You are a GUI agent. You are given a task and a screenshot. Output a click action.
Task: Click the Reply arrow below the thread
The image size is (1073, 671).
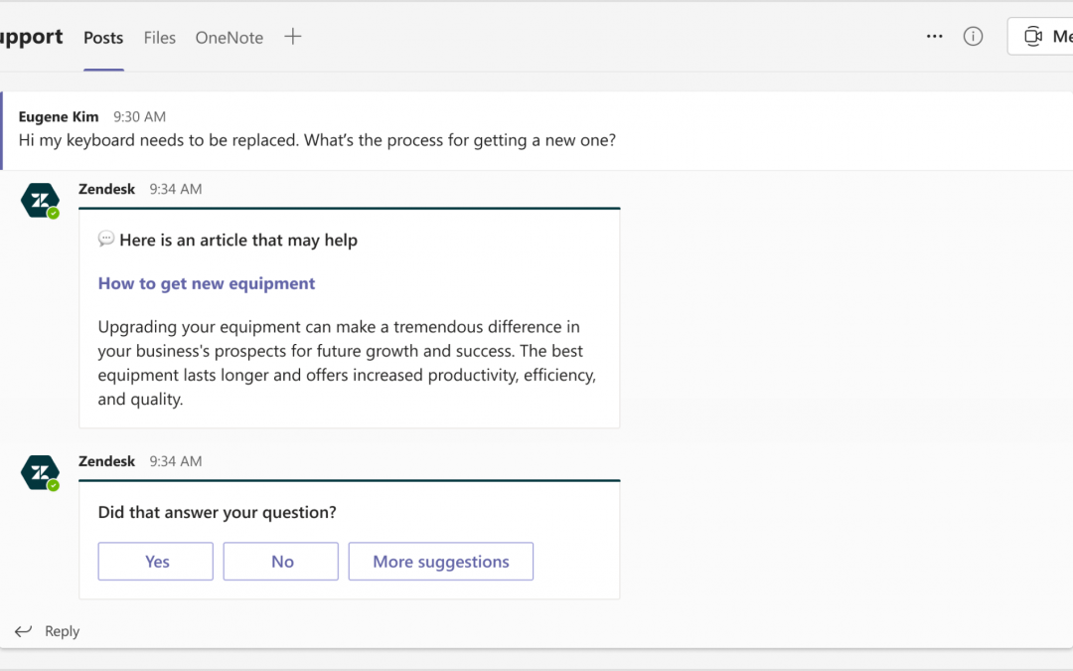24,631
